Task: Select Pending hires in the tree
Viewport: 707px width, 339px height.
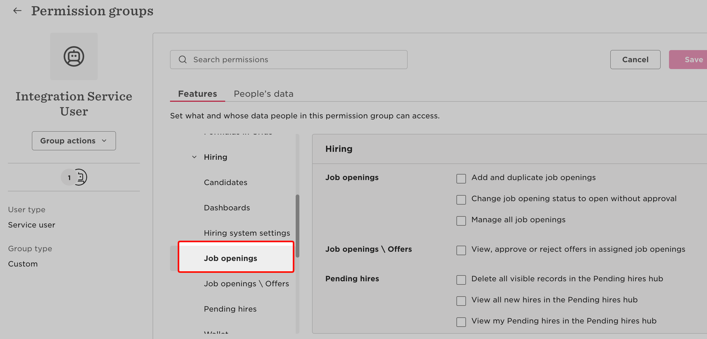Action: pyautogui.click(x=230, y=309)
